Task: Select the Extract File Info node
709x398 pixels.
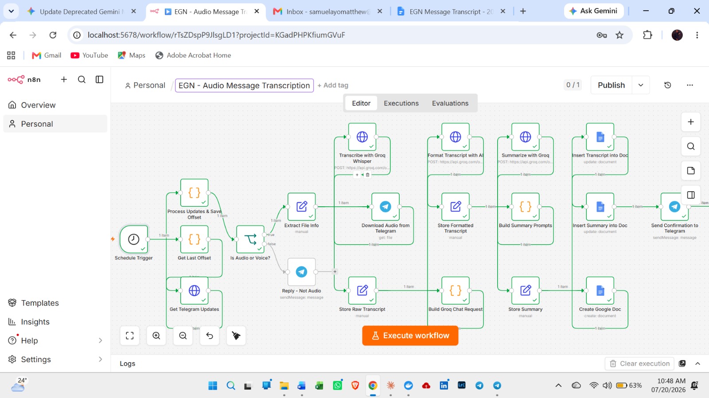Action: [302, 207]
